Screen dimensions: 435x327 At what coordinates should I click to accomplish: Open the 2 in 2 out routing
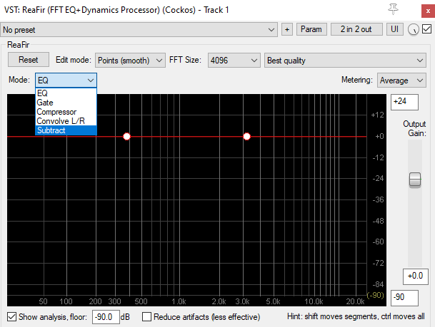[356, 29]
